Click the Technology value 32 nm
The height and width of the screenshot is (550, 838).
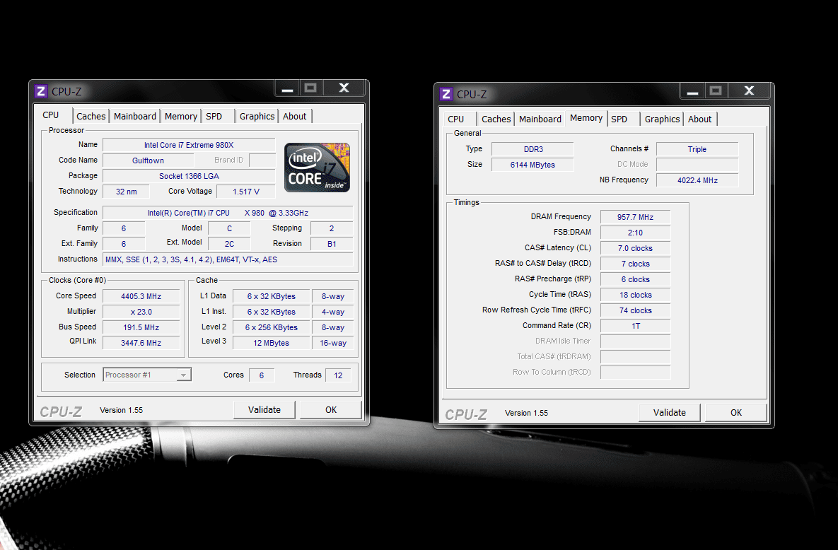coord(126,192)
